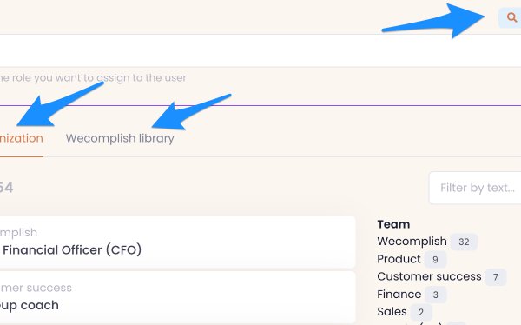Viewport: 521px width, 325px height.
Task: Focus the Filter by text field
Action: pyautogui.click(x=475, y=188)
